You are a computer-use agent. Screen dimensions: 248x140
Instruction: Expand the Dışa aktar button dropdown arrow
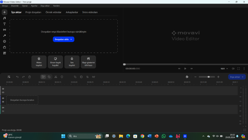243,77
